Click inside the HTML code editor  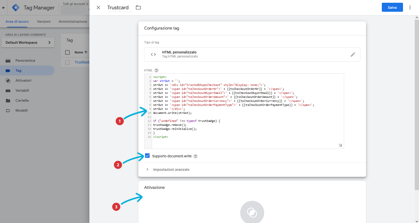pos(244,111)
